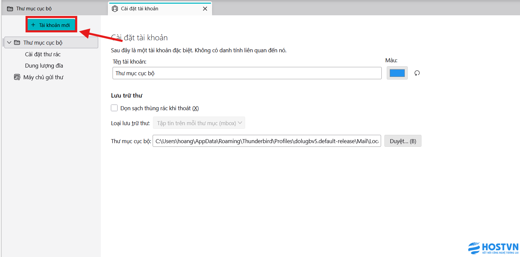Click the plus icon on Tài khoản mới
Screen dimensions: 520x257
[33, 25]
